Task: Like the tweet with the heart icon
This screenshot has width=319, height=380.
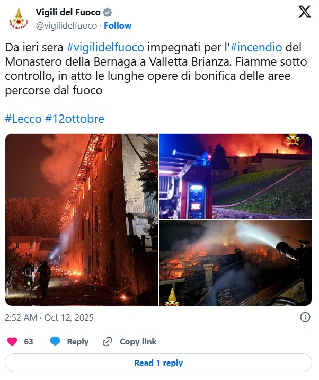Action: (x=12, y=341)
